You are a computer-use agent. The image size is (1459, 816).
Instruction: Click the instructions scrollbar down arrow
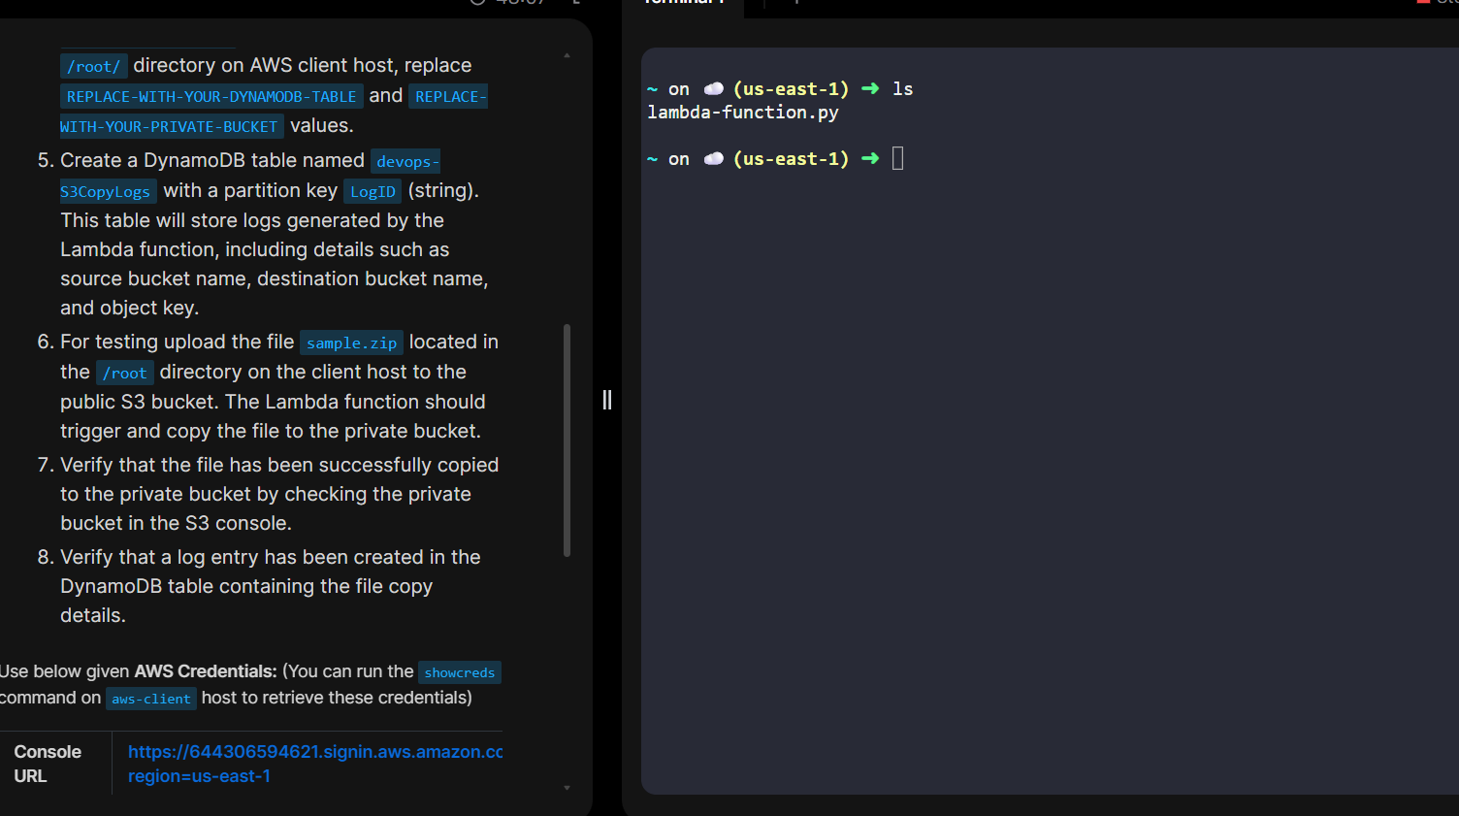click(567, 788)
